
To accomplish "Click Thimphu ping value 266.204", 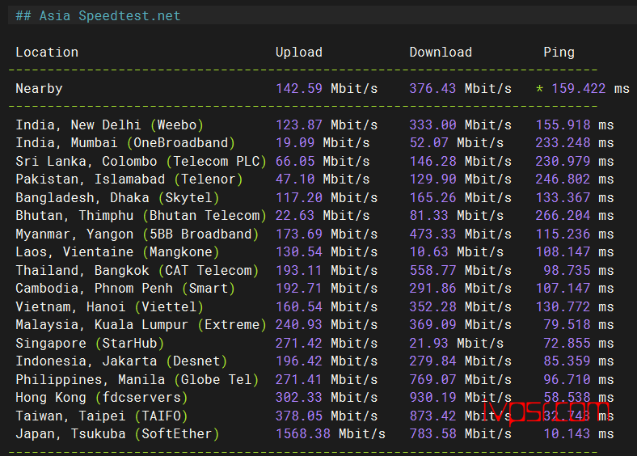I will click(563, 215).
